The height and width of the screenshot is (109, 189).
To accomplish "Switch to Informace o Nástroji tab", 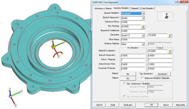I will tap(103, 9).
